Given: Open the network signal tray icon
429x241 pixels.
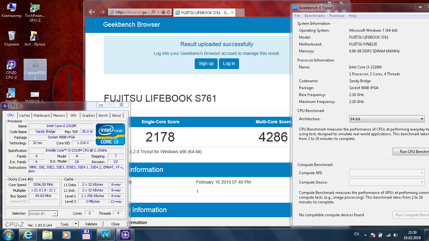Looking at the screenshot, I should 388,235.
